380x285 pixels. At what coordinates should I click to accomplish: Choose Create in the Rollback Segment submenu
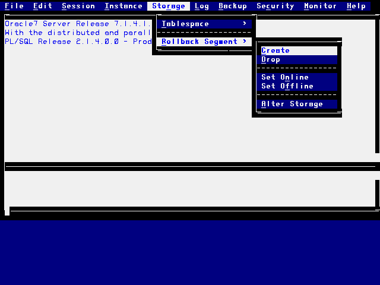(x=275, y=50)
